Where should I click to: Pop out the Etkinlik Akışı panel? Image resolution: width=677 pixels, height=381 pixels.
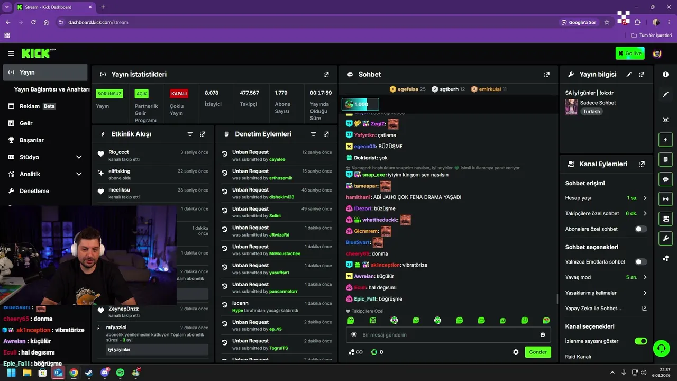[x=203, y=134]
